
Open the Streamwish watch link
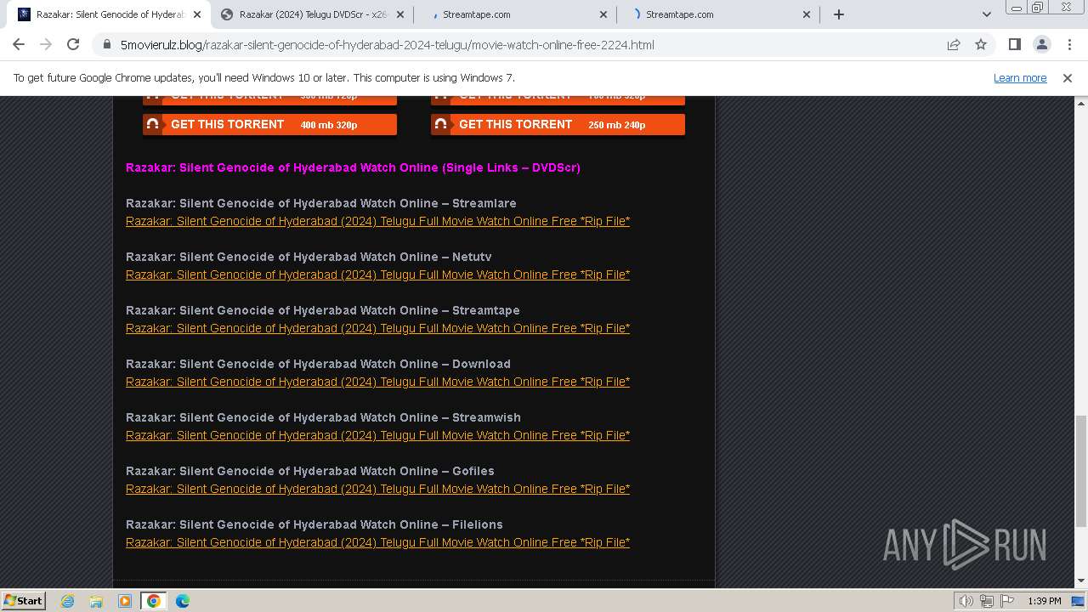pyautogui.click(x=377, y=435)
